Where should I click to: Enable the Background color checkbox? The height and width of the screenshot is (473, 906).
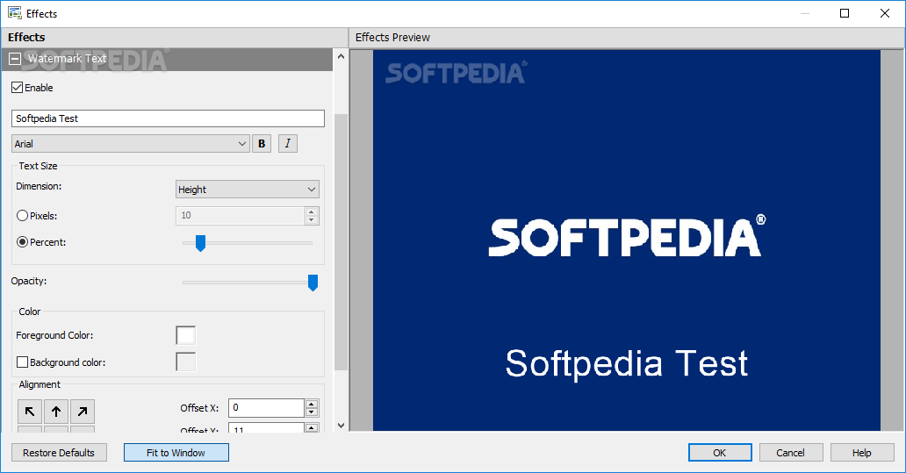click(23, 362)
